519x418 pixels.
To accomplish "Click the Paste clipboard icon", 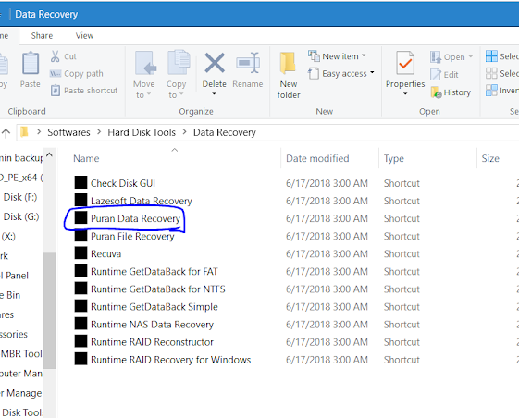I will [x=31, y=63].
